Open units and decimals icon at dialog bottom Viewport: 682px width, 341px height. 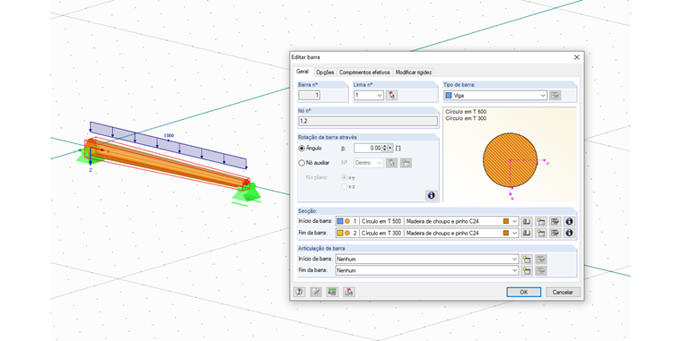click(332, 292)
